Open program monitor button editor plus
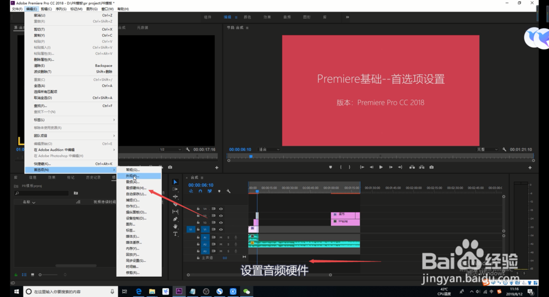This screenshot has height=297, width=549. click(530, 168)
